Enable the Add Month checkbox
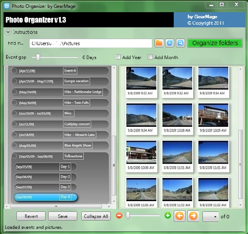 pos(150,57)
